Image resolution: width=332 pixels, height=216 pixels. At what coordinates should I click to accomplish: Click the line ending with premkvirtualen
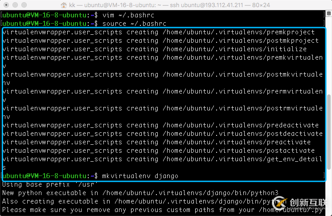coord(163,57)
